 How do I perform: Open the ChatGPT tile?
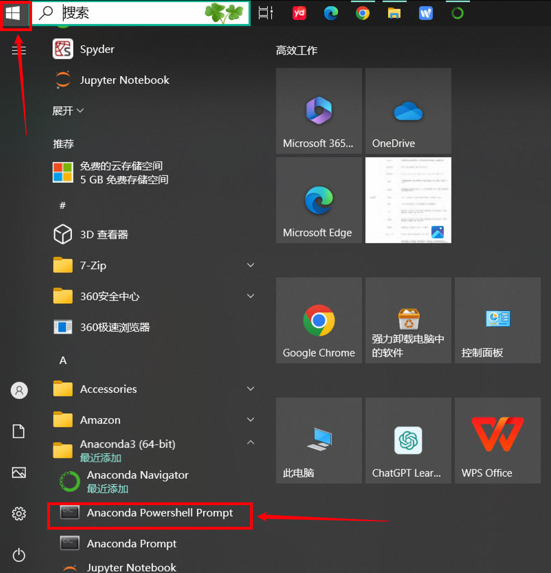[x=408, y=441]
